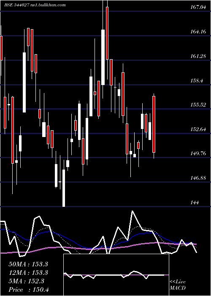Click the <<Live MACD label
The height and width of the screenshot is (296, 211).
pos(178,285)
